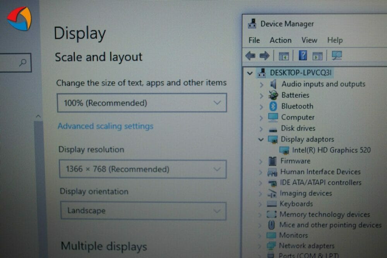Open the 100% (Recommended) scale dropdown
Viewport: 387px width, 258px height.
click(x=142, y=103)
